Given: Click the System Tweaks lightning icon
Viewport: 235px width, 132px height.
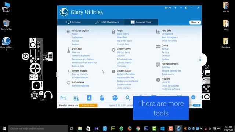Looking at the screenshot, I should tap(69, 72).
